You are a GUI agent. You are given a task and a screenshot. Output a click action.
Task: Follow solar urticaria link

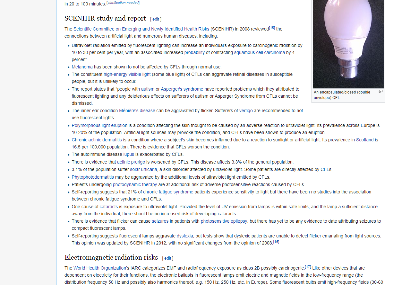point(143,169)
